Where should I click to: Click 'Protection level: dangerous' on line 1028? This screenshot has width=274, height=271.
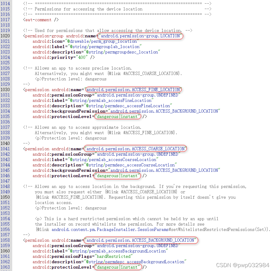point(74,79)
